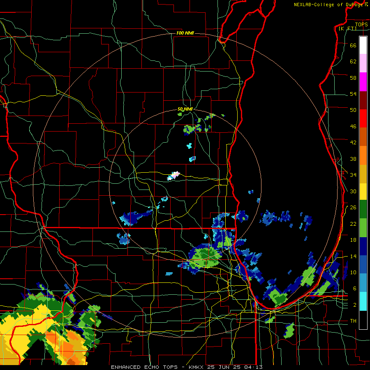Click the gold legend swatch

[x=363, y=174]
